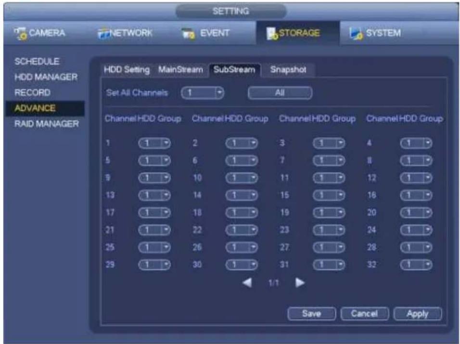This screenshot has width=460, height=344.
Task: Open HDD Group dropdown for channel 20
Action: (416, 213)
